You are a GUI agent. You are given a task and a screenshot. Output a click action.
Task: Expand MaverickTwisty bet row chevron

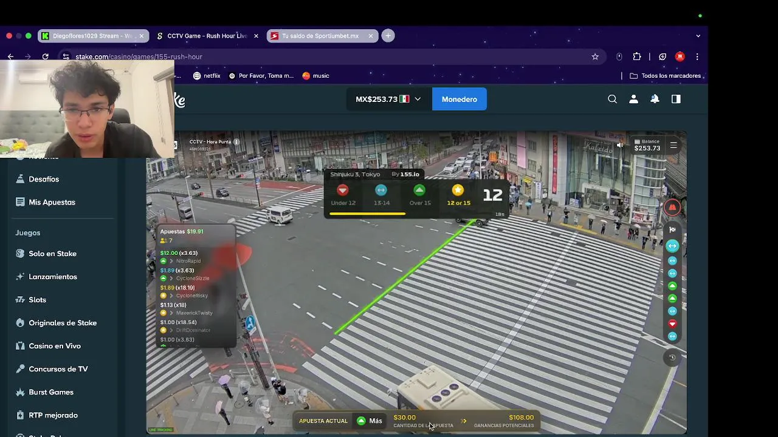[171, 313]
